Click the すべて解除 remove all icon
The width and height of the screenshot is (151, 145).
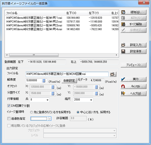(x=134, y=24)
